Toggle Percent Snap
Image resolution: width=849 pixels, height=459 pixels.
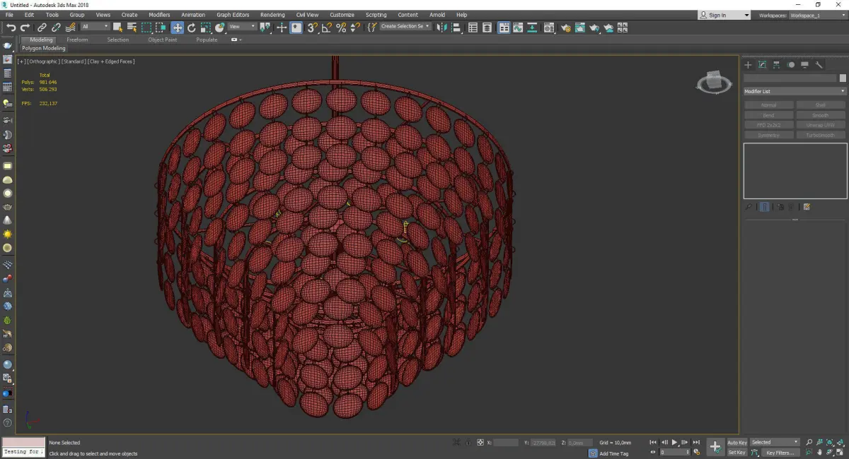(341, 28)
